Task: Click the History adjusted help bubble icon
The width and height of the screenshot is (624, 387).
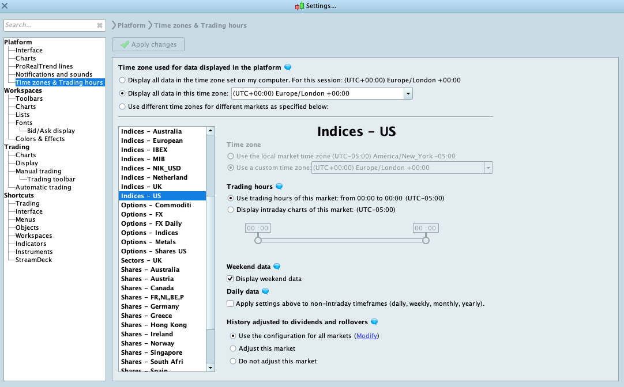Action: pos(374,322)
